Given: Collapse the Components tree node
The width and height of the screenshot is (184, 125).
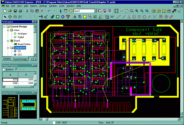Looking at the screenshot, I should (8, 48).
